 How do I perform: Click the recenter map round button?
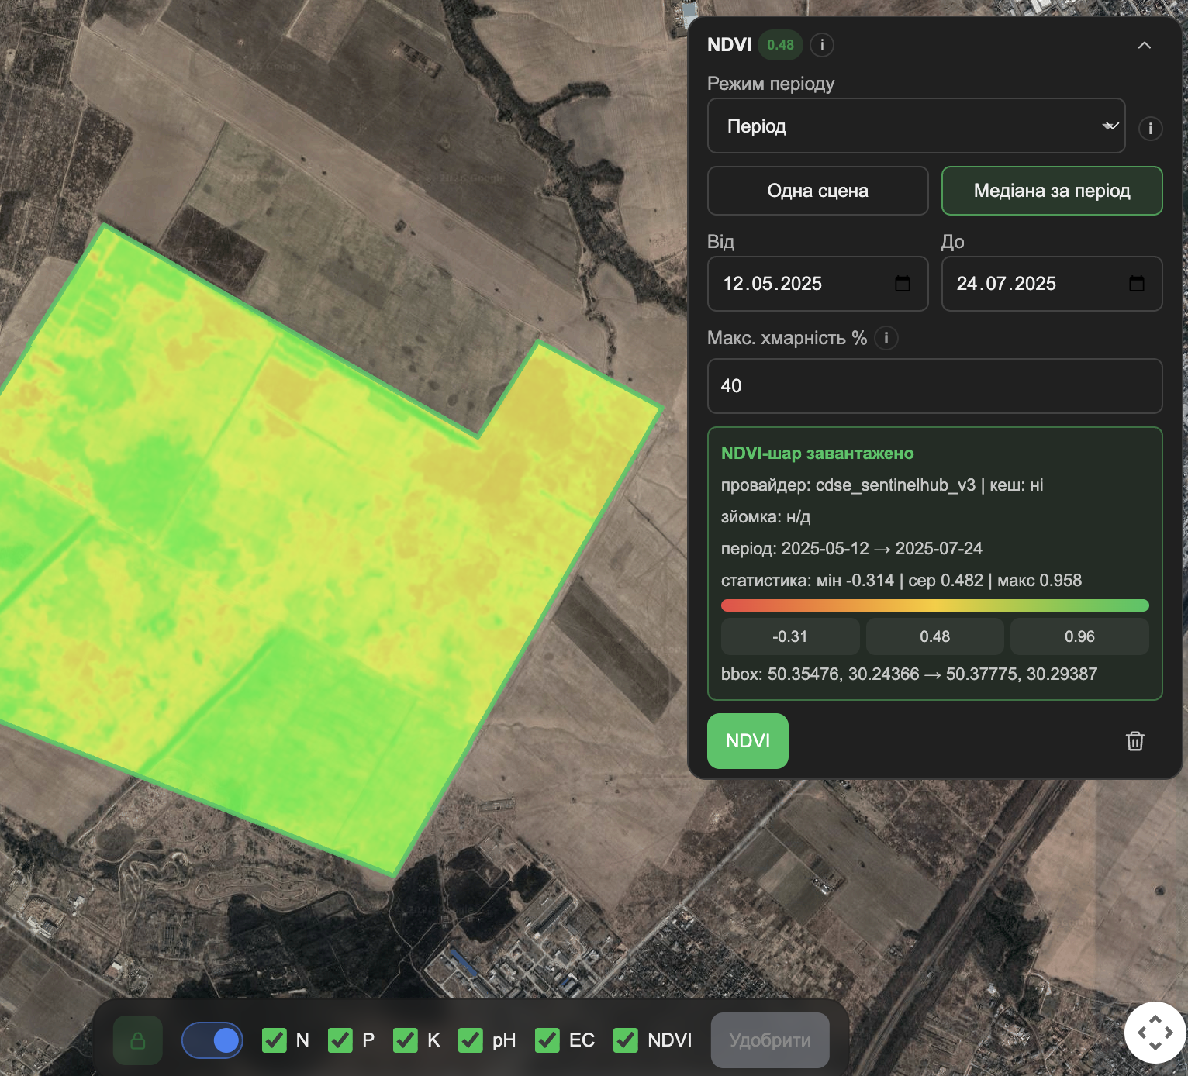coord(1155,1033)
